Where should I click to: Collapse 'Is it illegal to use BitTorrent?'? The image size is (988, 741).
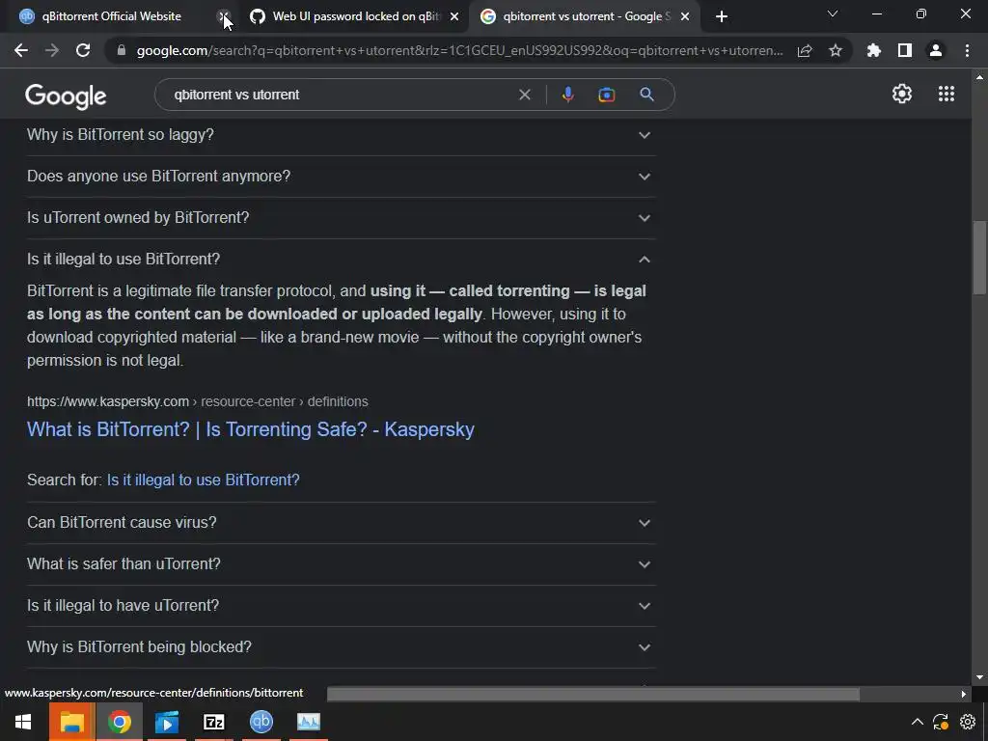tap(341, 260)
